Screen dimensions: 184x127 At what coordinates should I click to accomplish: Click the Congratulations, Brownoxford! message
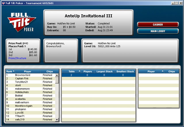pos(55,45)
